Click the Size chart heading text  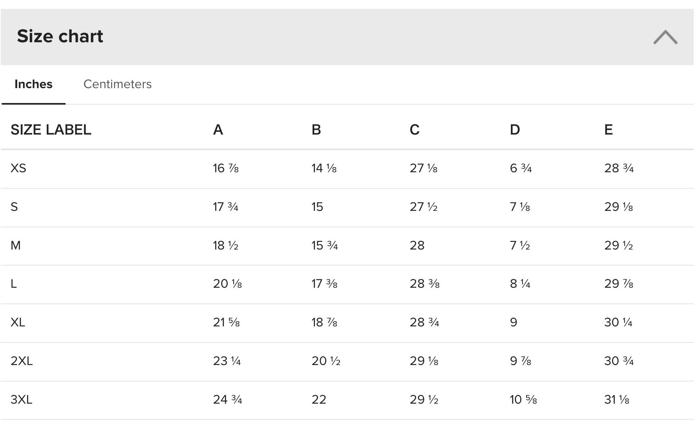tap(60, 36)
